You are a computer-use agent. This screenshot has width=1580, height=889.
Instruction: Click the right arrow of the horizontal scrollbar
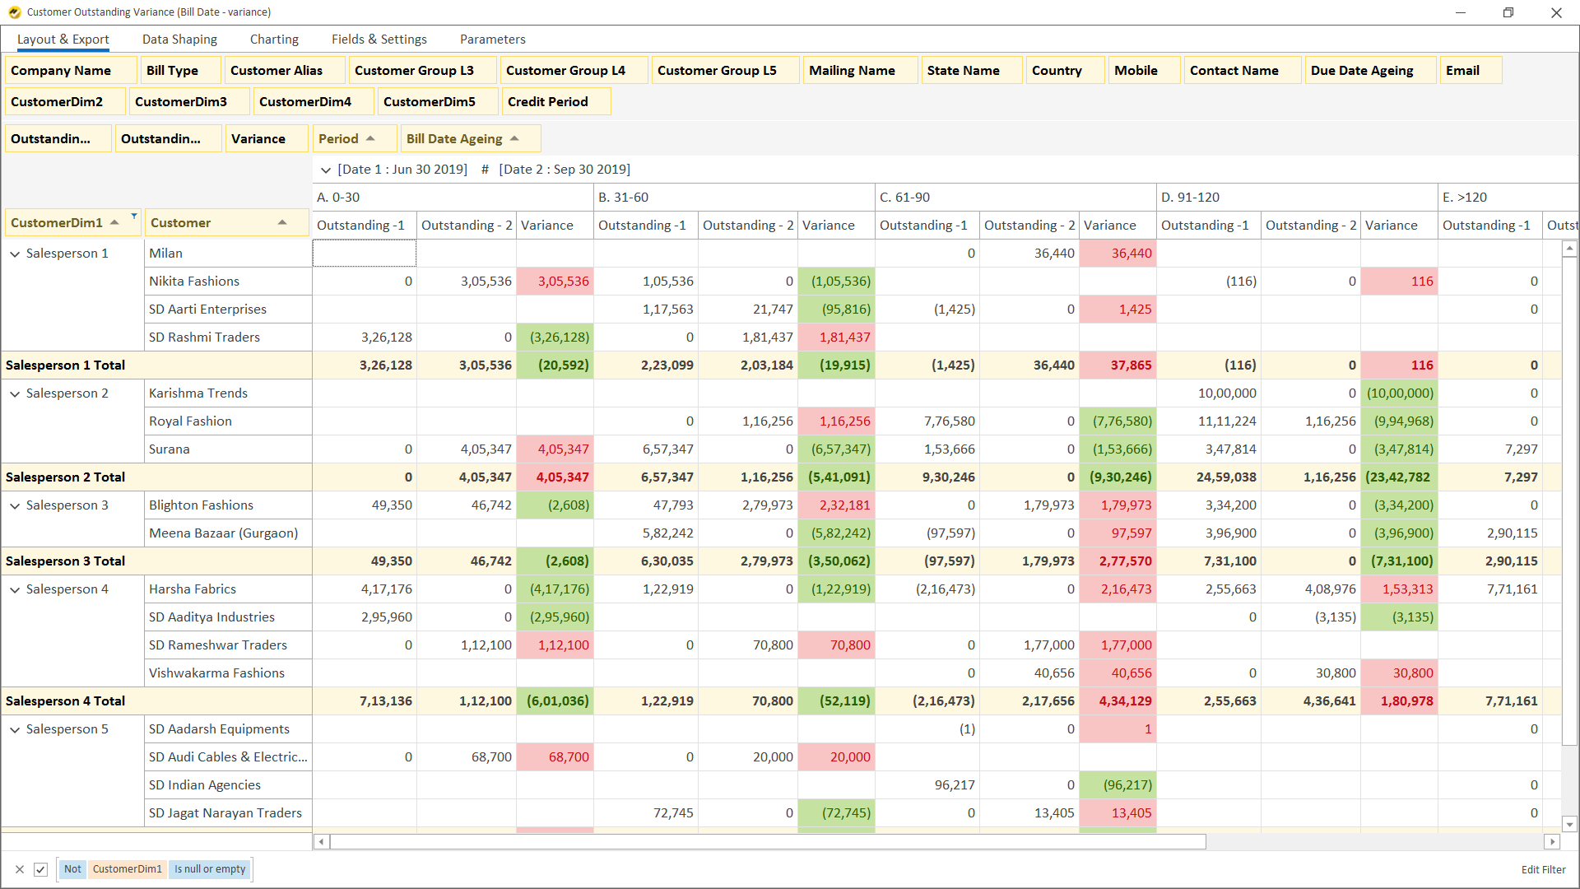pos(1554,841)
